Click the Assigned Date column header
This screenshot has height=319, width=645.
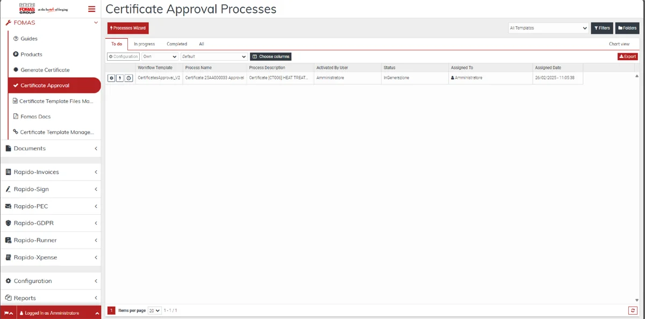click(557, 68)
